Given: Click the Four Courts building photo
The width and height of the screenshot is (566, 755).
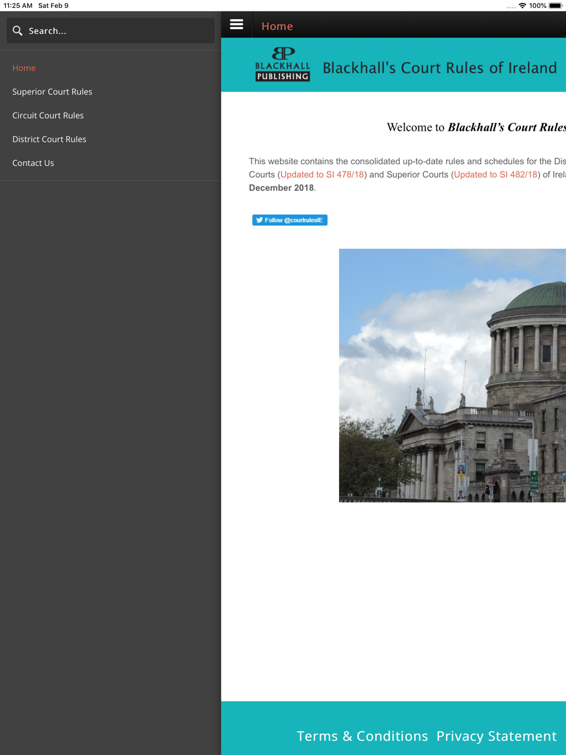Looking at the screenshot, I should click(452, 375).
